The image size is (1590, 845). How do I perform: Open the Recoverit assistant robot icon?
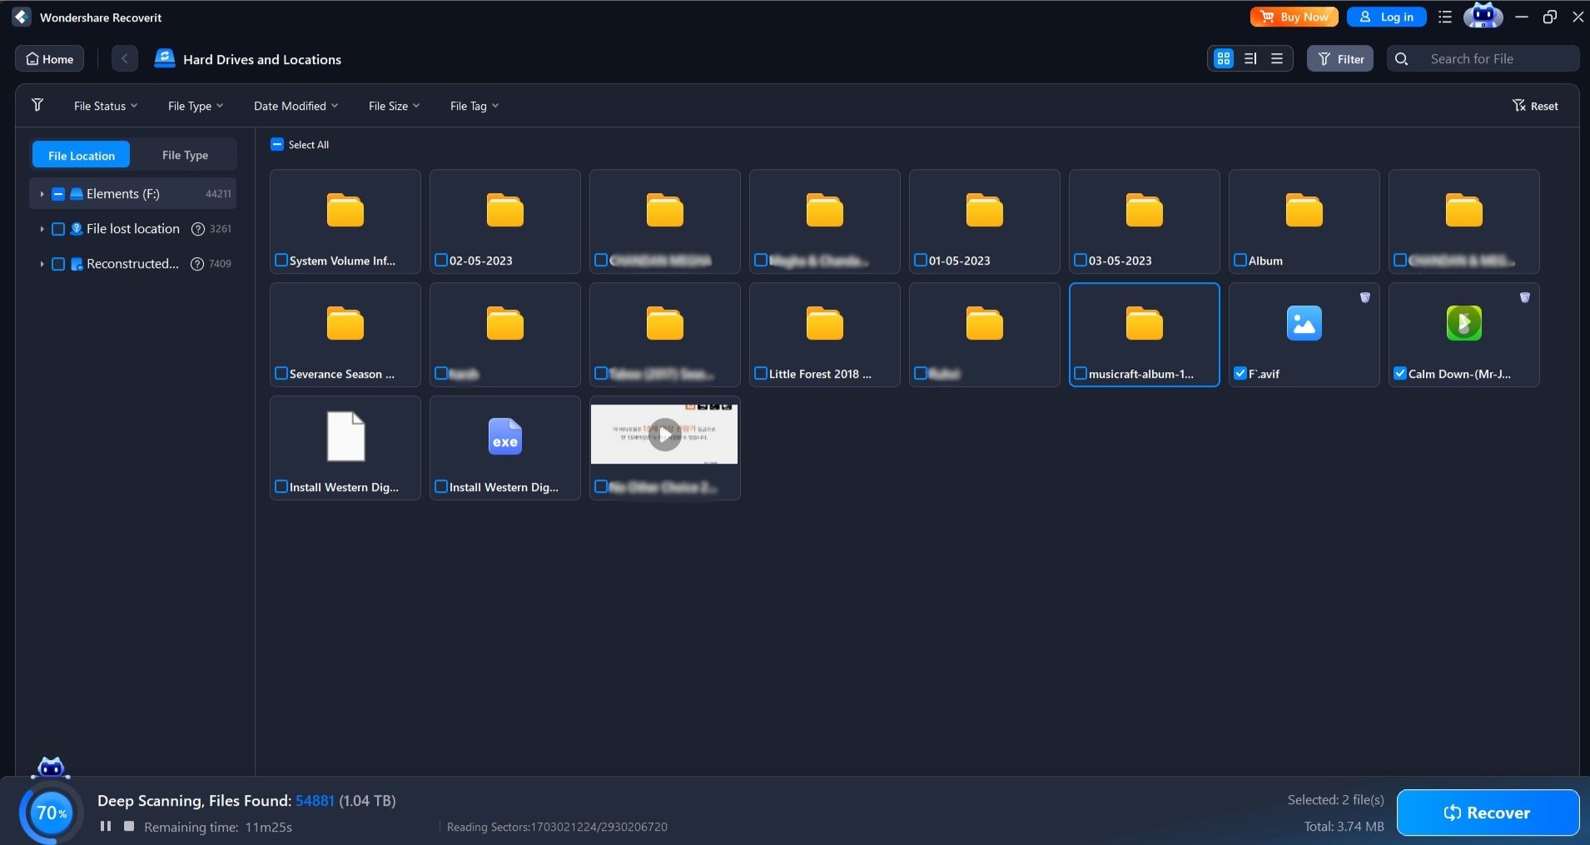coord(1484,17)
